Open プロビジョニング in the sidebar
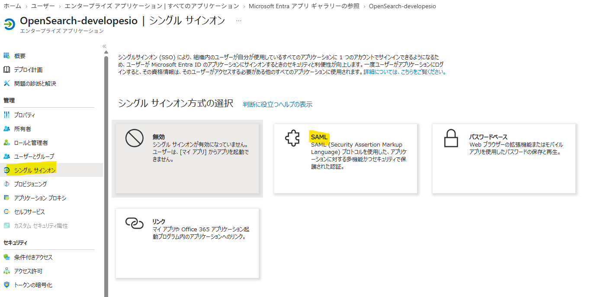Screen dimensions: 597x297 coord(30,184)
